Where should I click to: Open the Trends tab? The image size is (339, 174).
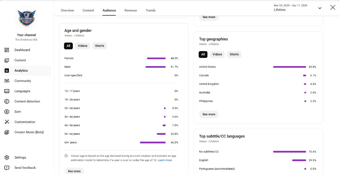click(151, 10)
